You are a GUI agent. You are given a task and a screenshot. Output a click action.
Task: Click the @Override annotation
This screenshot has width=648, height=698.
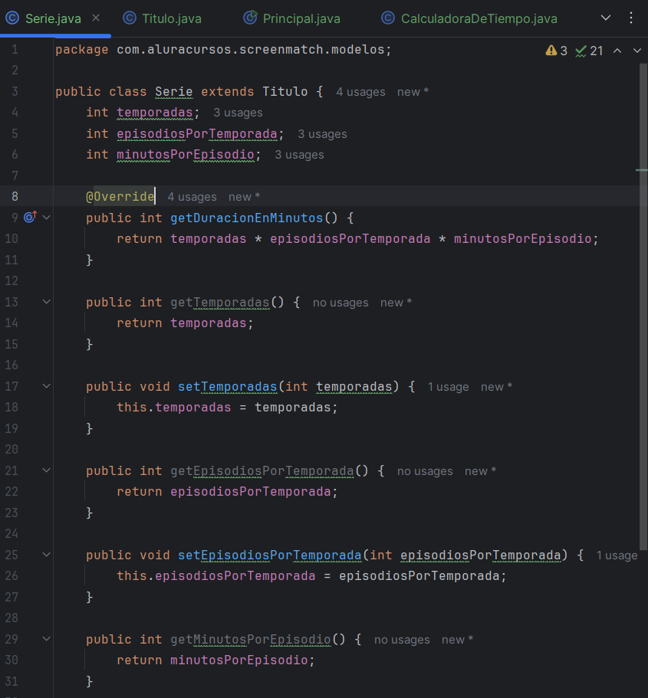click(120, 196)
